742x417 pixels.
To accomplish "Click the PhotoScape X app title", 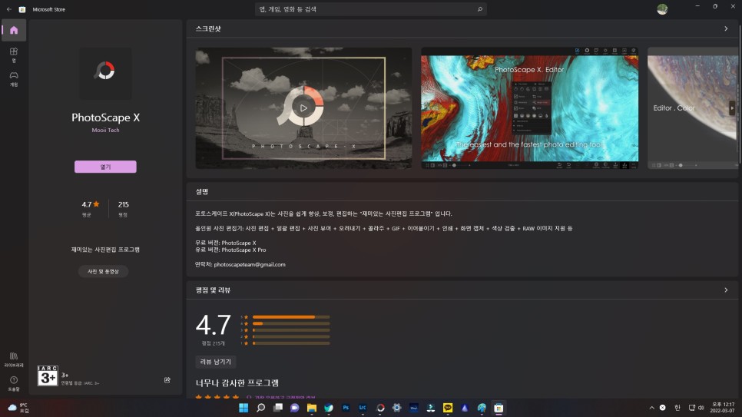I will [105, 117].
